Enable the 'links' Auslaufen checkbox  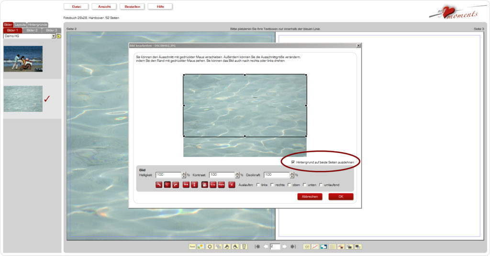click(x=258, y=185)
